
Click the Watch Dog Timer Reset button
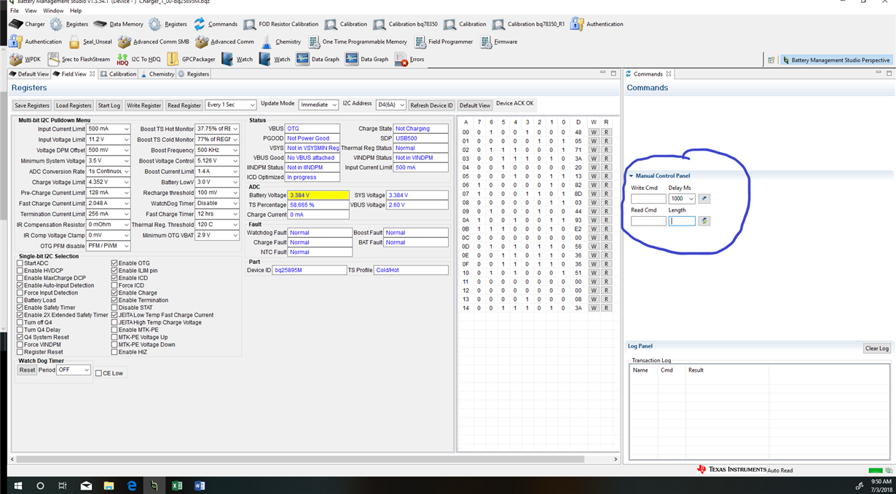(27, 370)
